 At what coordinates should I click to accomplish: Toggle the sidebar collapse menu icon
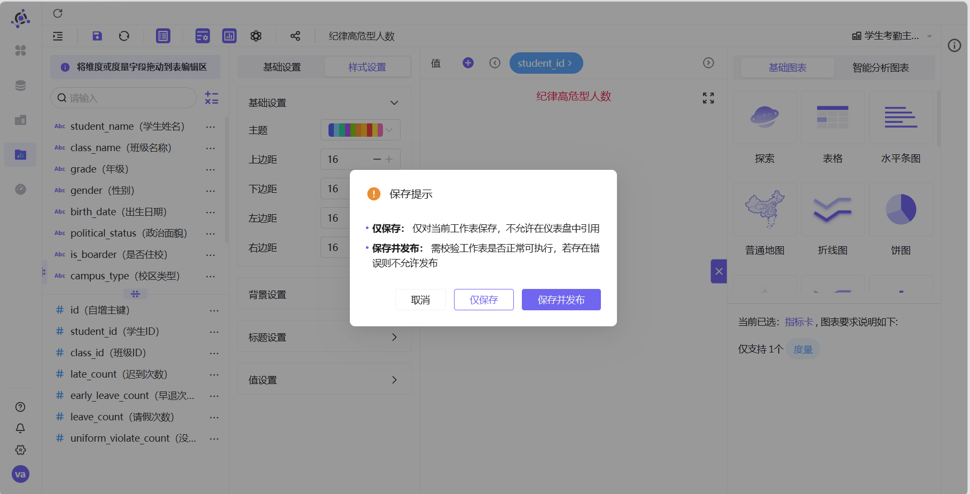58,36
